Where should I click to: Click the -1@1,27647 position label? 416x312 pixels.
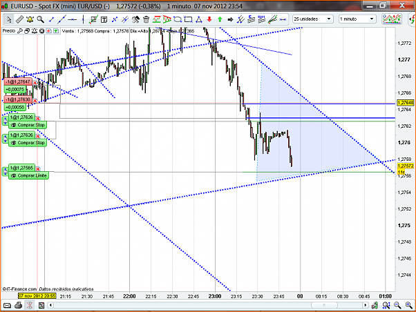18,82
